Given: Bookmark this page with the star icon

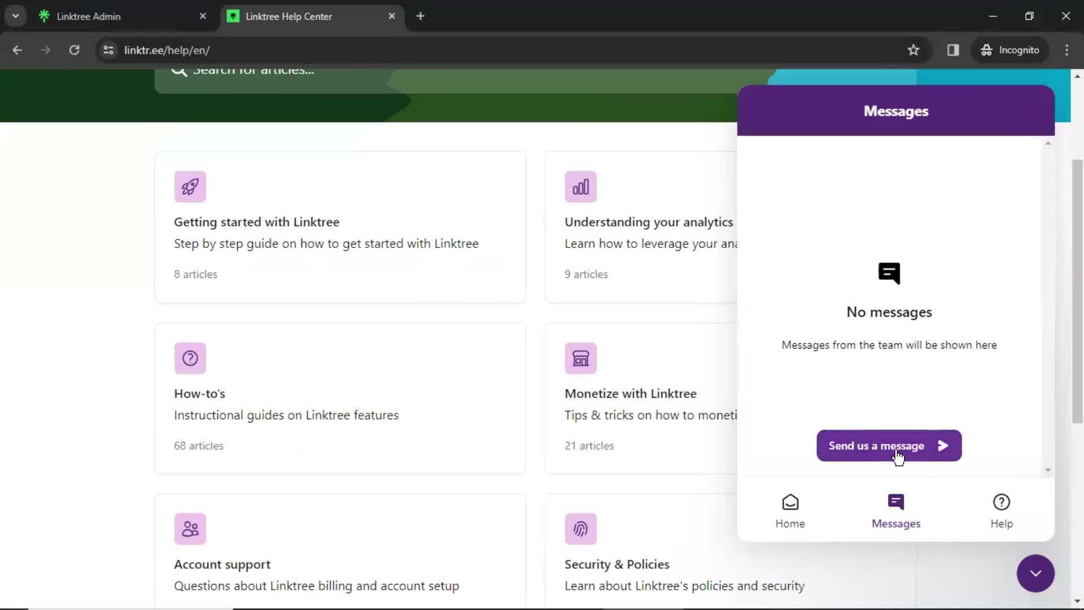Looking at the screenshot, I should pos(913,50).
